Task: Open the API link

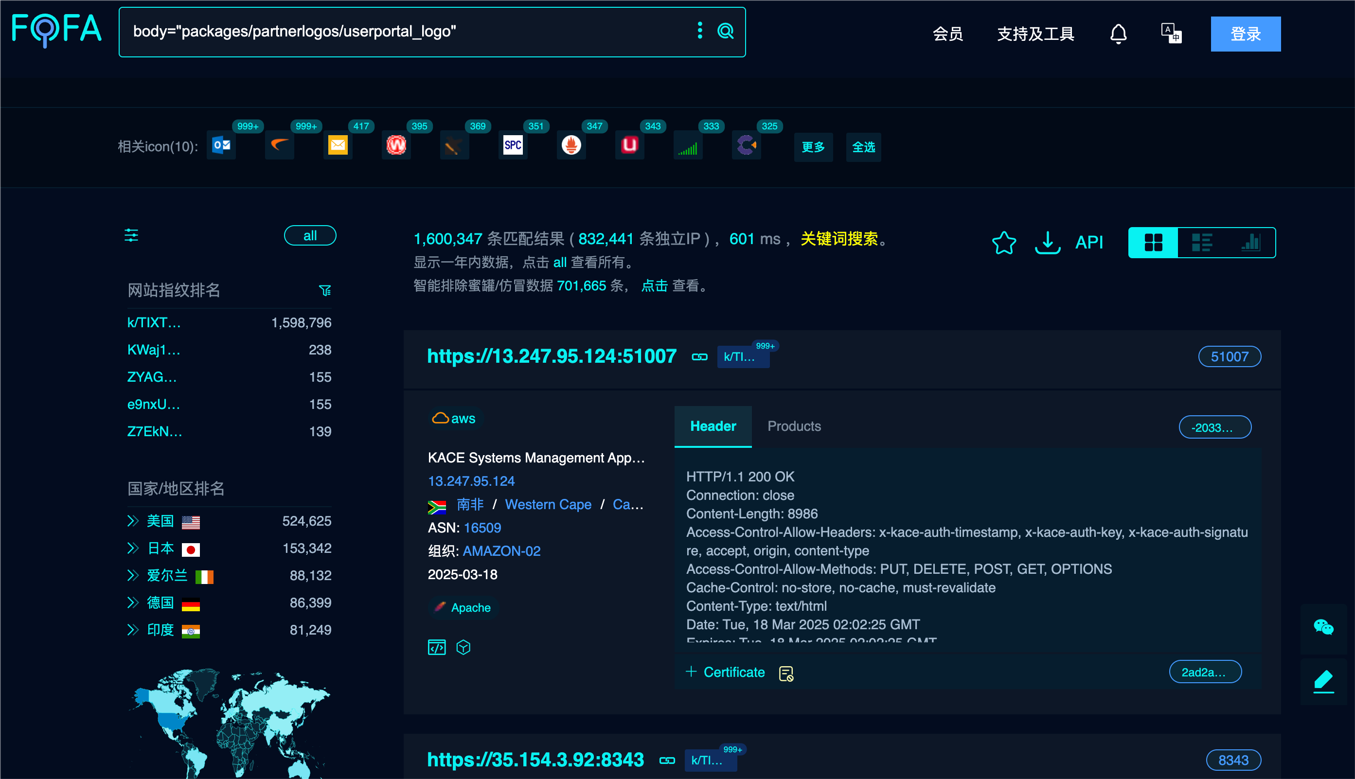Action: [1089, 242]
